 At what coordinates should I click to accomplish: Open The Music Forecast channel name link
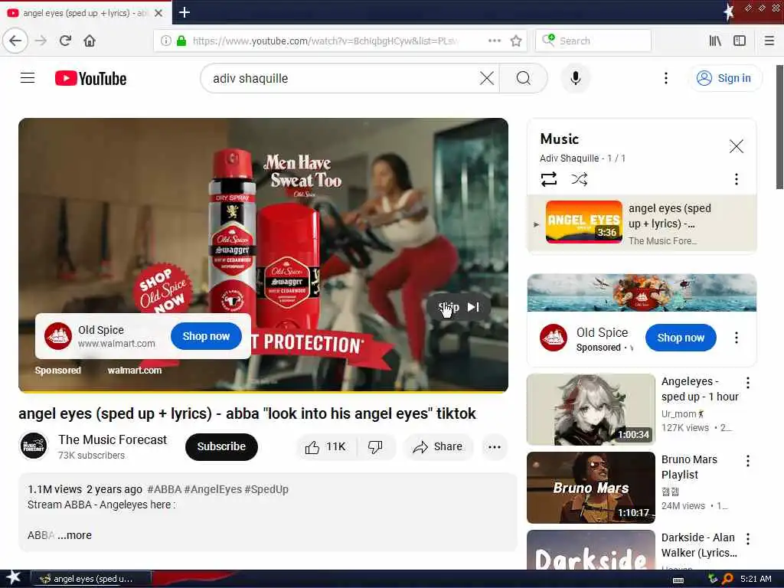click(113, 439)
